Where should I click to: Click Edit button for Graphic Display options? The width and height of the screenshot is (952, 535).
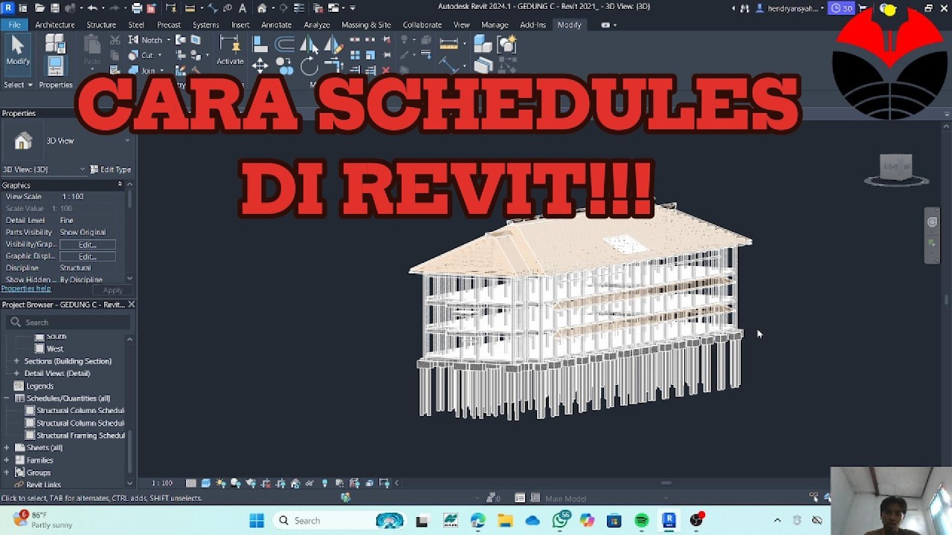click(x=88, y=256)
